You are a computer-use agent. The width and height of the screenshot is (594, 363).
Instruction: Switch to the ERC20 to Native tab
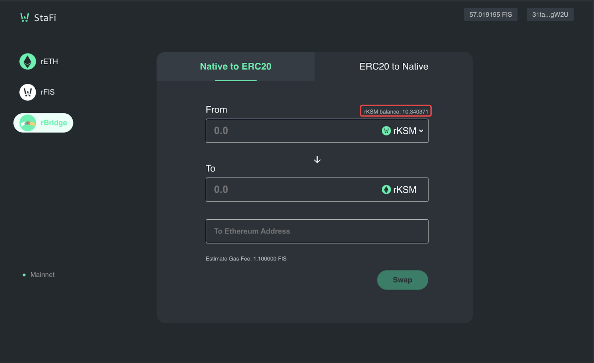[394, 66]
